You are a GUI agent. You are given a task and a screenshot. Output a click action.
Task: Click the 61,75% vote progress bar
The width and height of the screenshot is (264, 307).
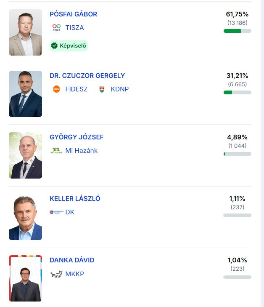tap(238, 31)
